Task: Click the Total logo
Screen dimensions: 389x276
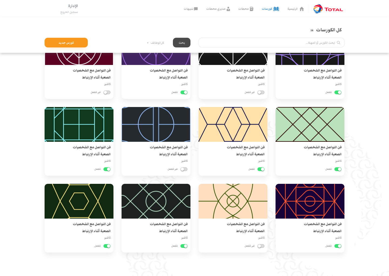Action: click(x=328, y=9)
